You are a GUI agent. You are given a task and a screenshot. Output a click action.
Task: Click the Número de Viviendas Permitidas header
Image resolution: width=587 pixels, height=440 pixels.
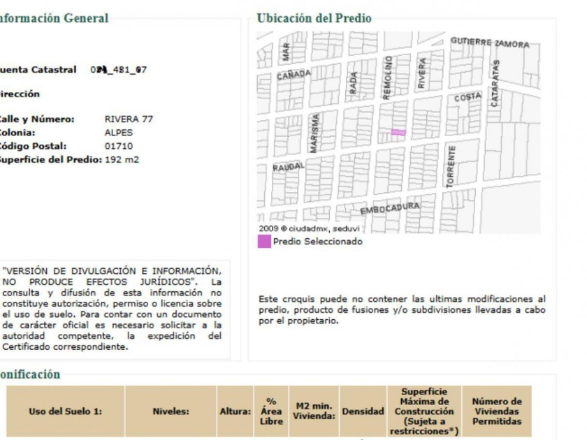tap(497, 411)
